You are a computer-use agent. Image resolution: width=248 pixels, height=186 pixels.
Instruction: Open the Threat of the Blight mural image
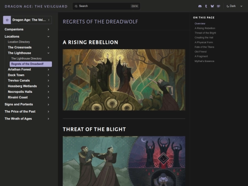point(124,161)
